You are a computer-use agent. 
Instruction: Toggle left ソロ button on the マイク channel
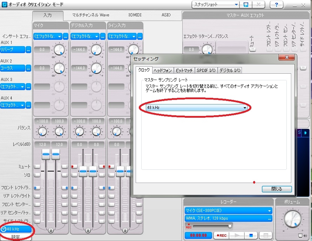[x=36, y=174]
